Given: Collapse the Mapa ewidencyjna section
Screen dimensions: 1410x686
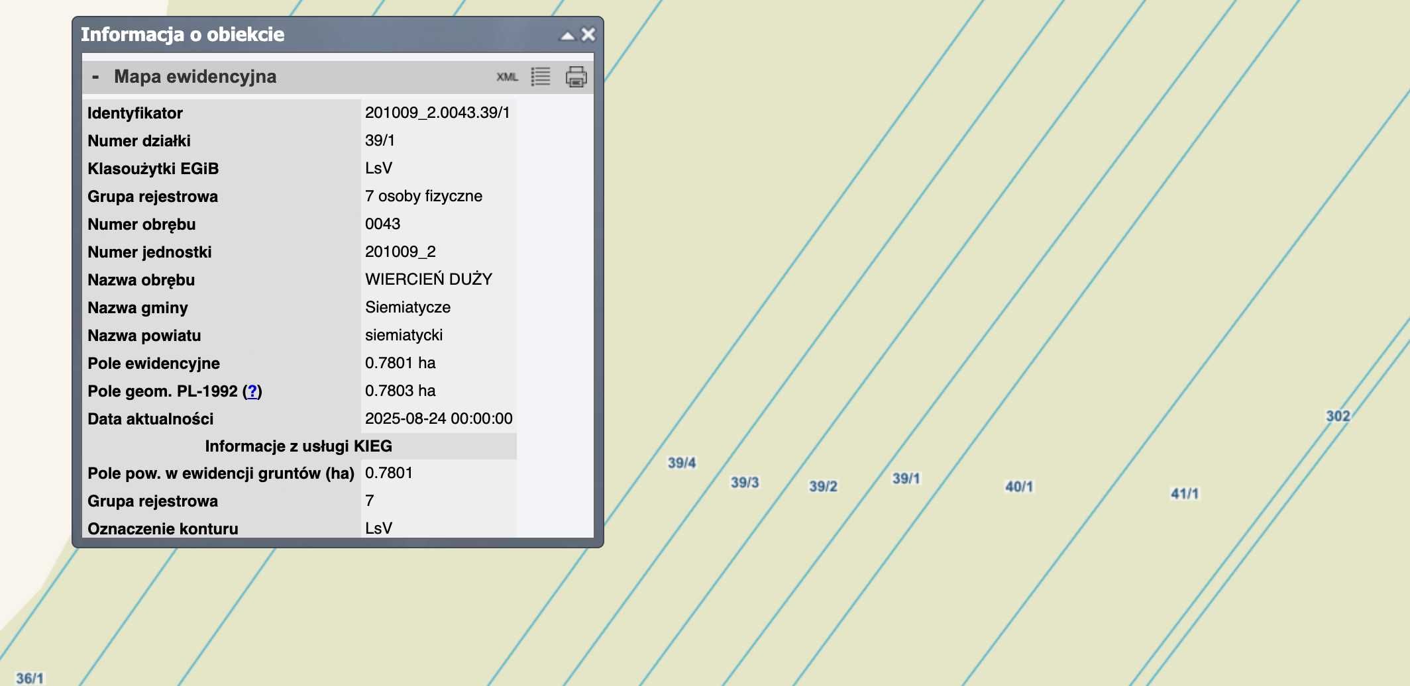Looking at the screenshot, I should pyautogui.click(x=95, y=77).
